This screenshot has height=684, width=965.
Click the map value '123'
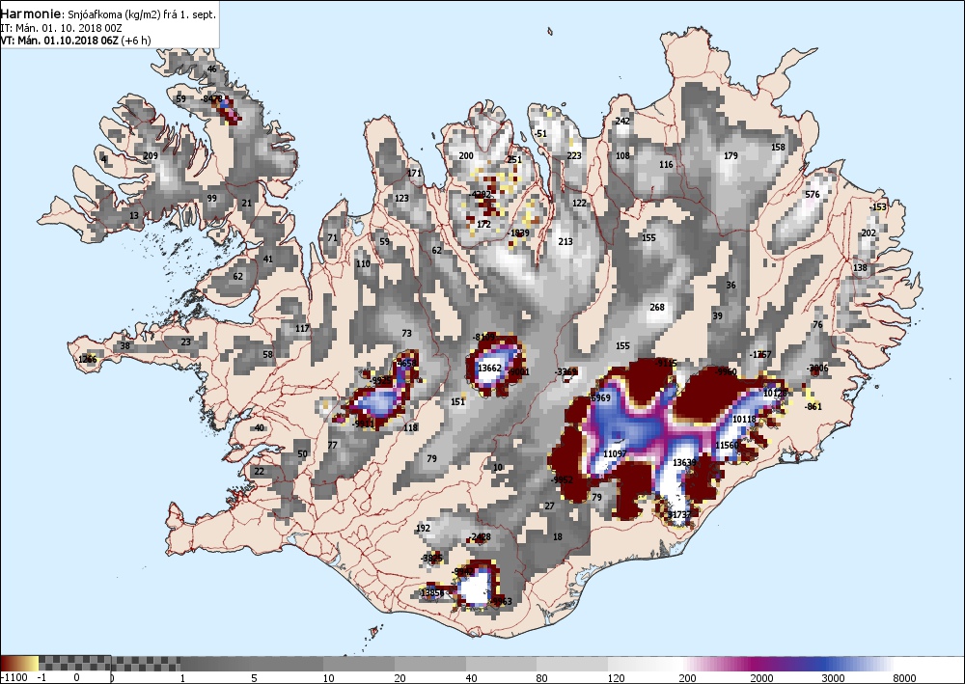(401, 198)
